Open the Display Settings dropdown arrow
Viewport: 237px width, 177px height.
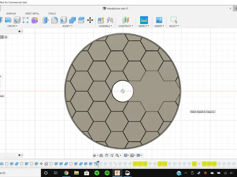[128, 155]
